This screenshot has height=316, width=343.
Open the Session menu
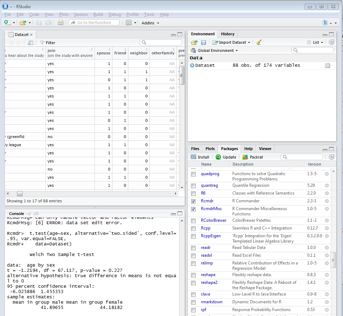click(x=81, y=14)
